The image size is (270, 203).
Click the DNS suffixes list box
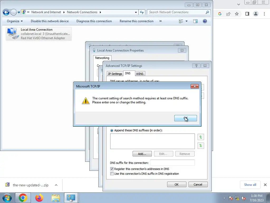[x=152, y=141]
